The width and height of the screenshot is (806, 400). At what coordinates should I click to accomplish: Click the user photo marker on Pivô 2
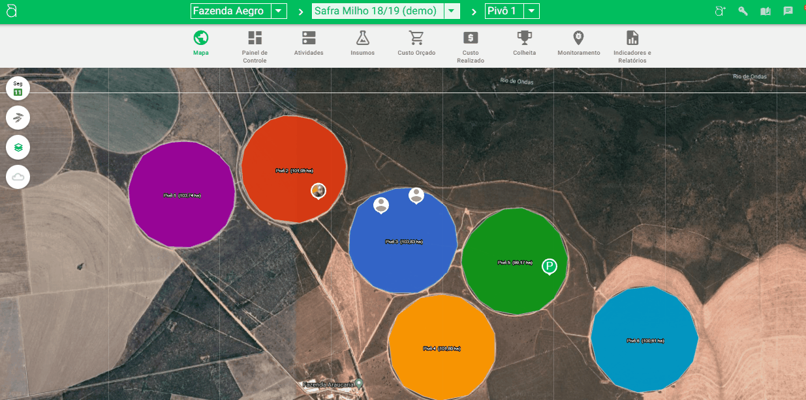click(318, 190)
